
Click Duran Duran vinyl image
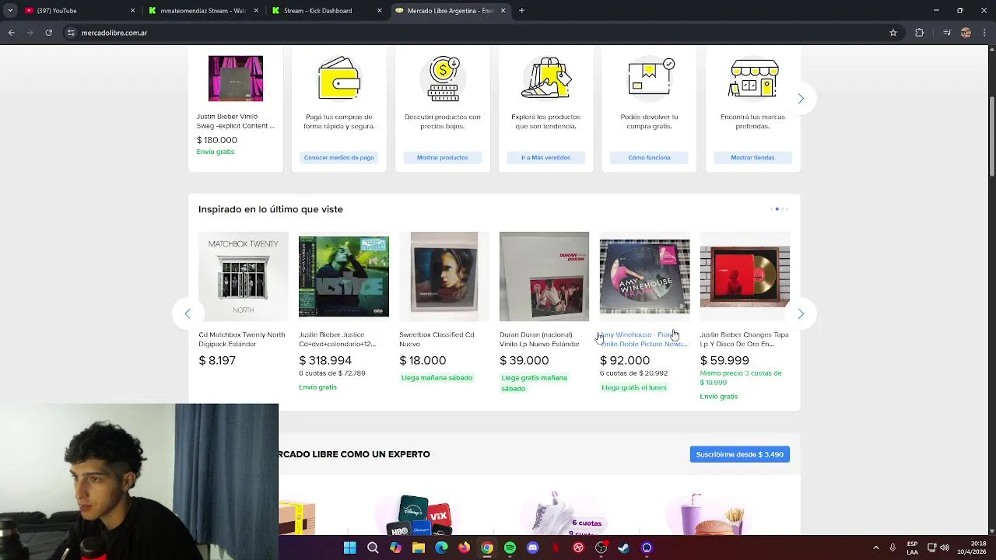[x=545, y=276]
